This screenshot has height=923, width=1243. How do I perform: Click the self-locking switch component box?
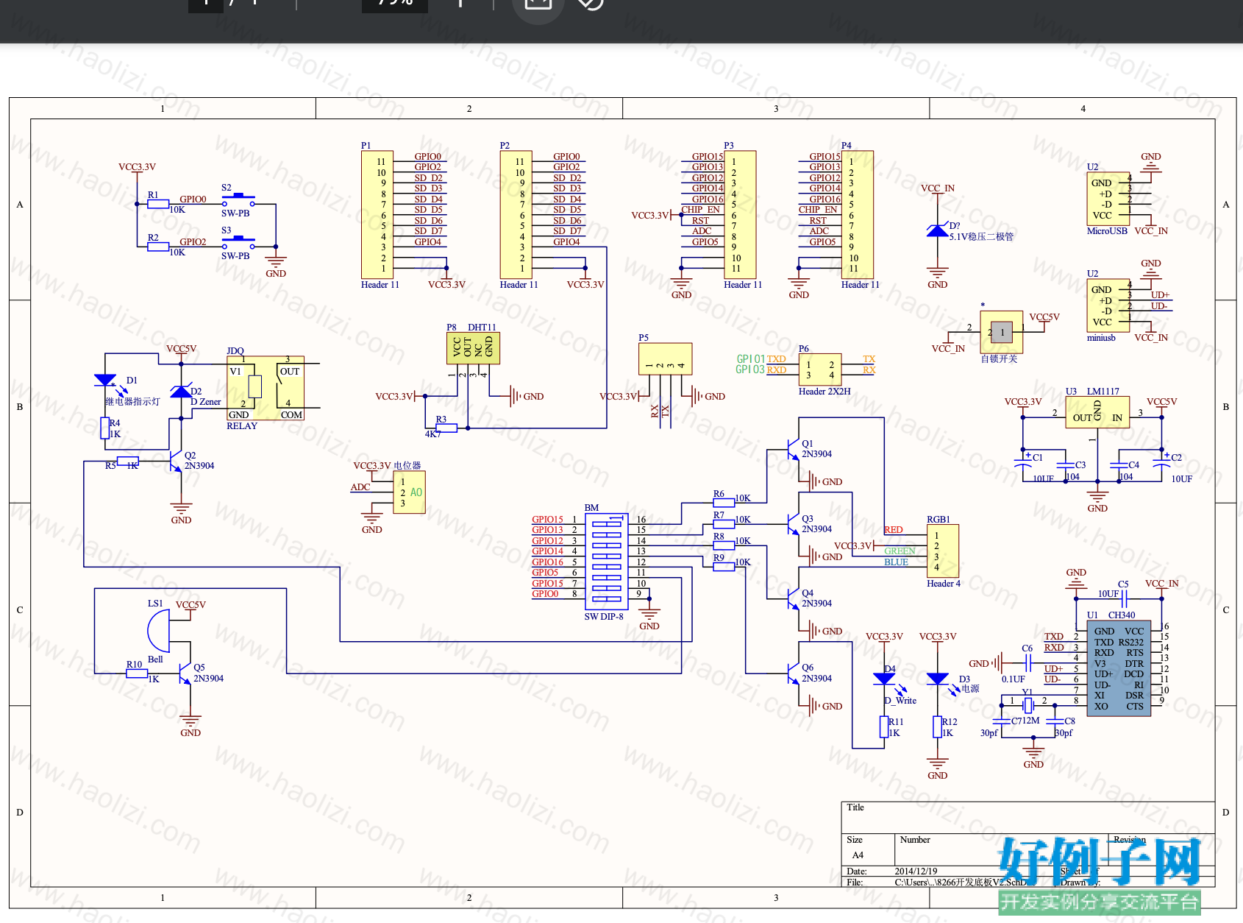point(1002,332)
